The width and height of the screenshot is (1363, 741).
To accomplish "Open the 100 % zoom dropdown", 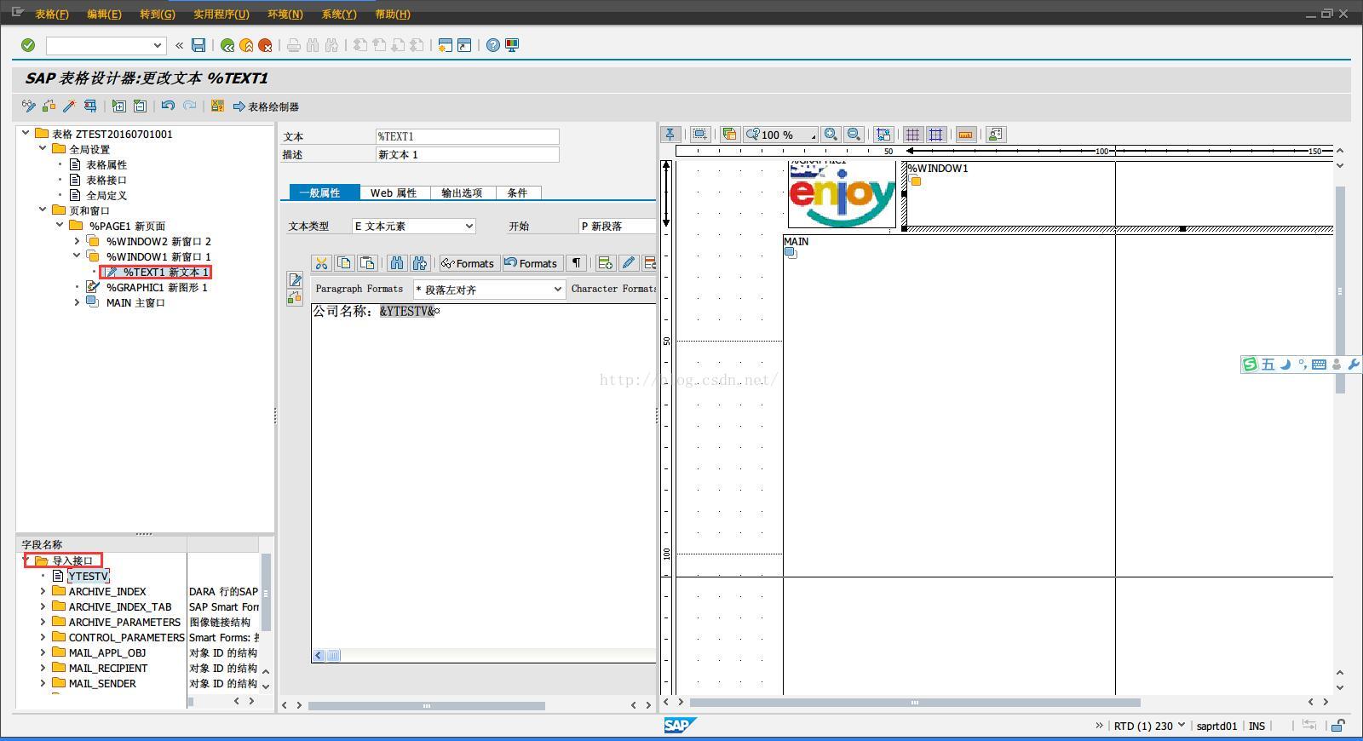I will 780,135.
